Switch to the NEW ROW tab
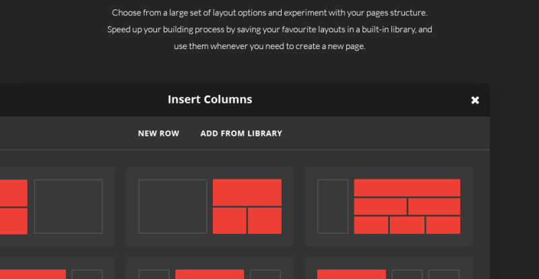Image resolution: width=539 pixels, height=279 pixels. [158, 133]
